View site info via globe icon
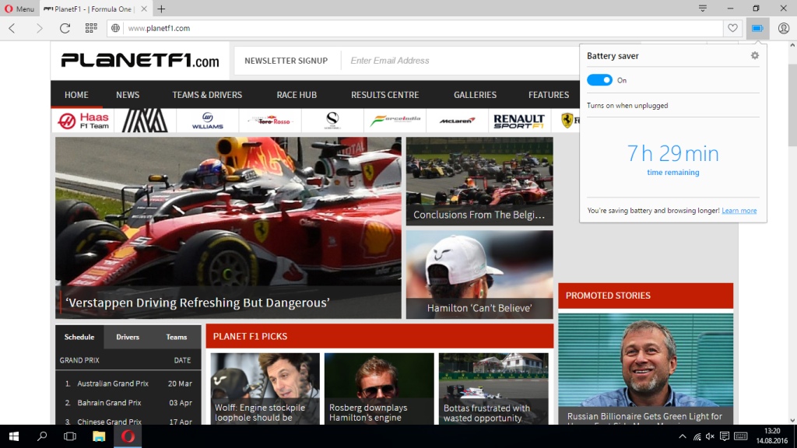The height and width of the screenshot is (448, 797). [115, 28]
